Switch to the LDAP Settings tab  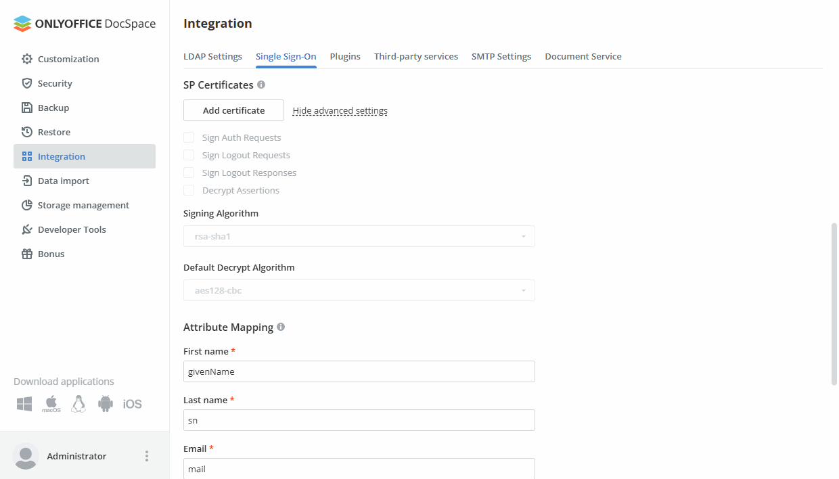coord(212,56)
